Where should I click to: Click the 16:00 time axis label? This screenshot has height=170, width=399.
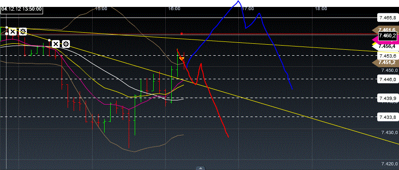click(175, 9)
